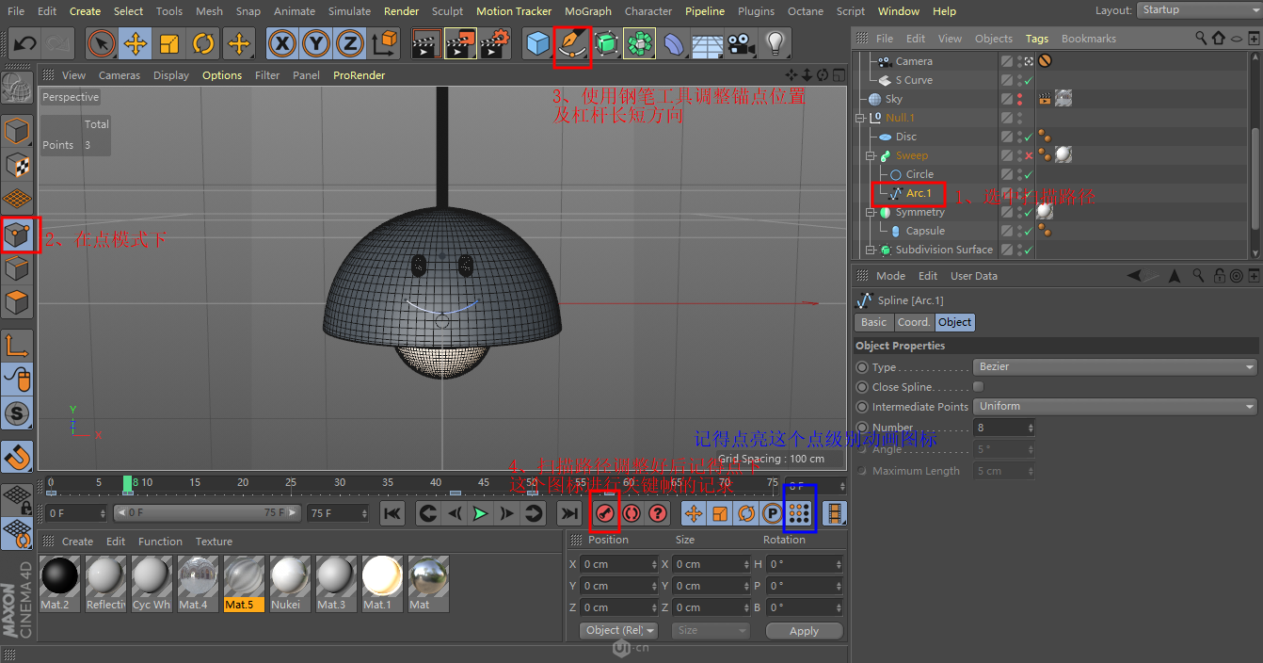Click the Apply button
The height and width of the screenshot is (663, 1263).
(804, 631)
